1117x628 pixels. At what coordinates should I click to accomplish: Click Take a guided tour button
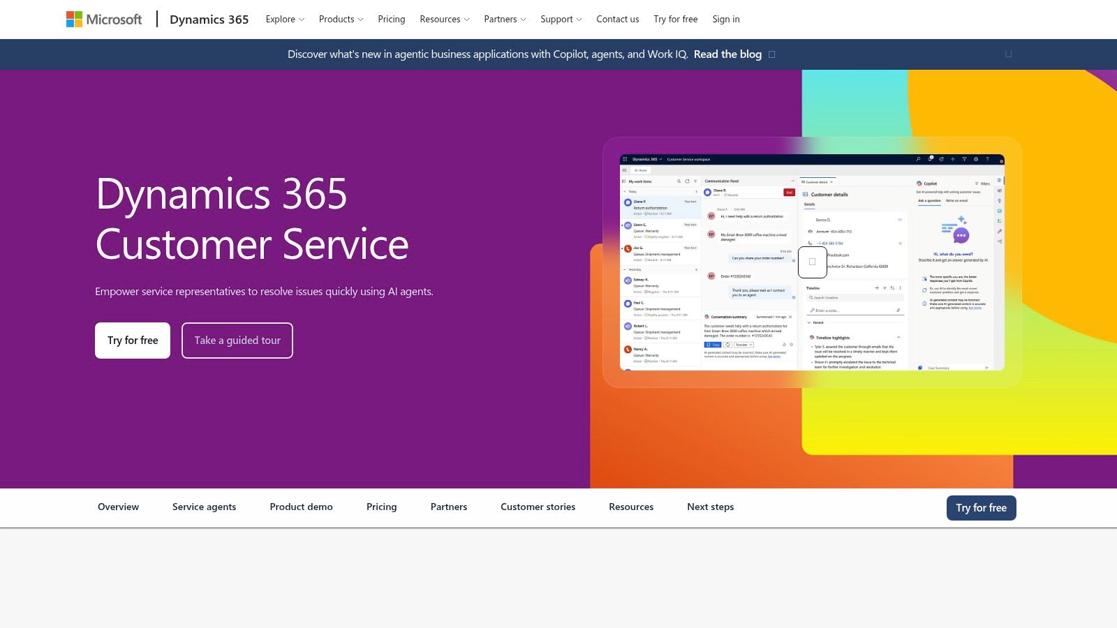click(x=237, y=341)
